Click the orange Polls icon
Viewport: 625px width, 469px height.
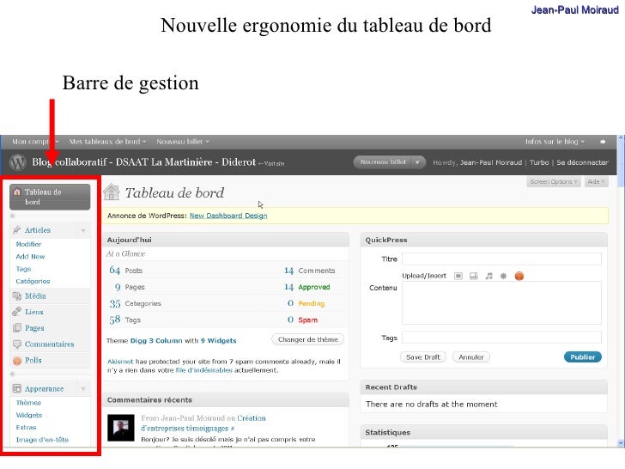coord(17,361)
